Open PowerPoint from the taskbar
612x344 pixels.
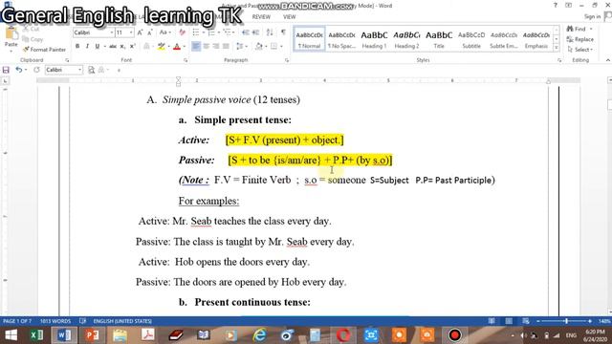click(x=92, y=335)
